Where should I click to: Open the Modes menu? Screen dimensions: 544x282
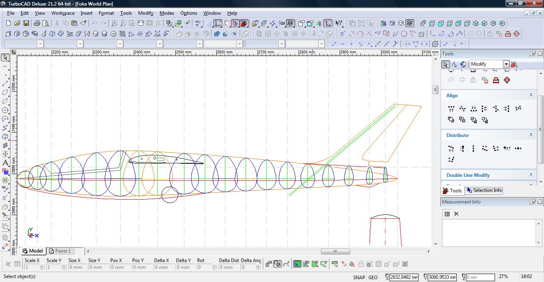click(x=166, y=13)
